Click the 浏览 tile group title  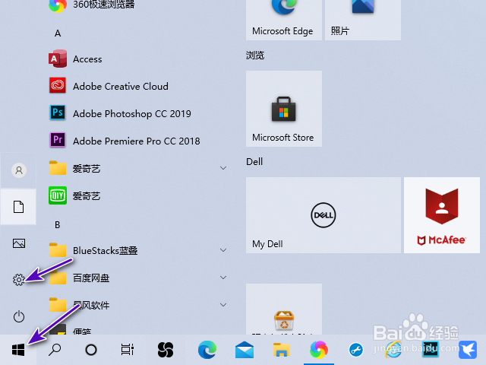pyautogui.click(x=255, y=56)
